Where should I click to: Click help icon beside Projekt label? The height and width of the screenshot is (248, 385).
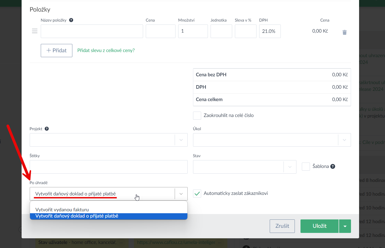pos(47,129)
